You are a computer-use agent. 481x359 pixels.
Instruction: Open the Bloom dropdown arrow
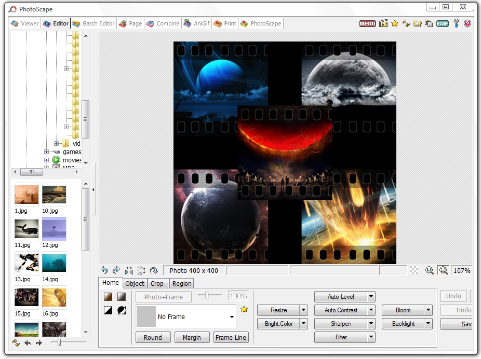[429, 310]
